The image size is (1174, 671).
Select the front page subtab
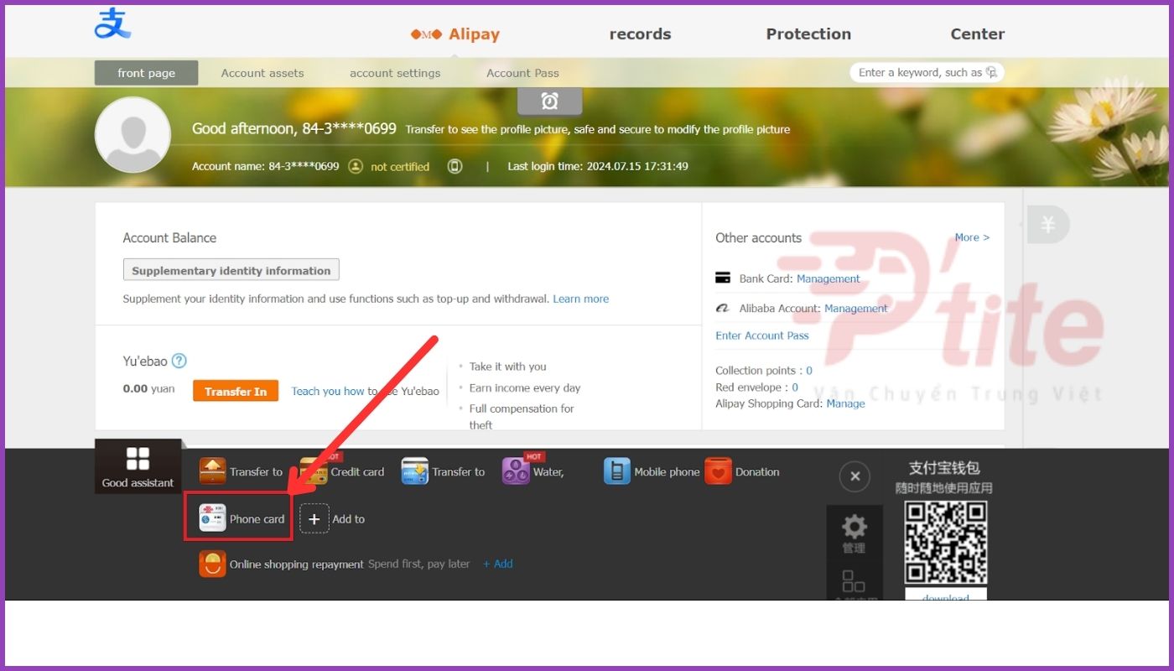[x=147, y=73]
